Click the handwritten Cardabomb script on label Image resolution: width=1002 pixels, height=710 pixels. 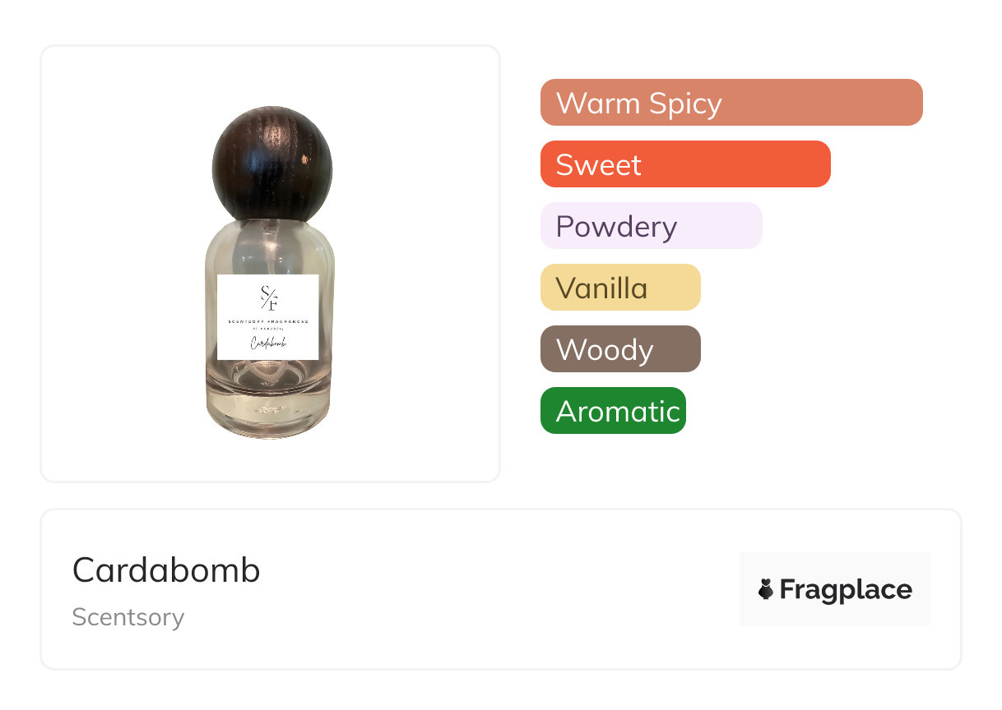[267, 345]
